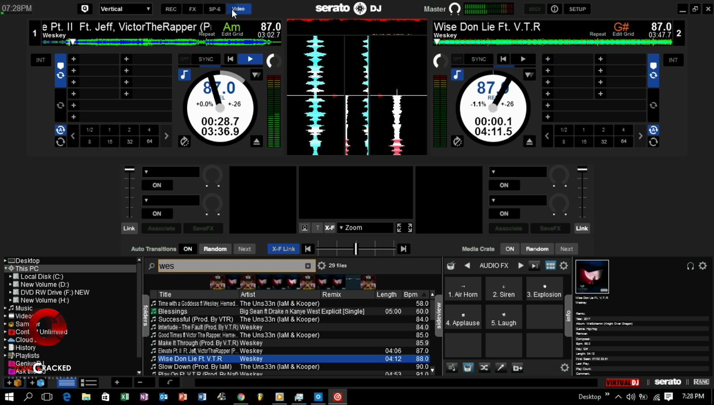Toggle INT mode on deck 1
The height and width of the screenshot is (405, 714).
[x=41, y=60]
